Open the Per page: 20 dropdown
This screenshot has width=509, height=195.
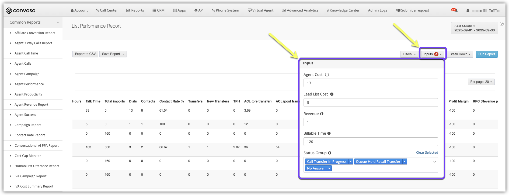pos(481,82)
